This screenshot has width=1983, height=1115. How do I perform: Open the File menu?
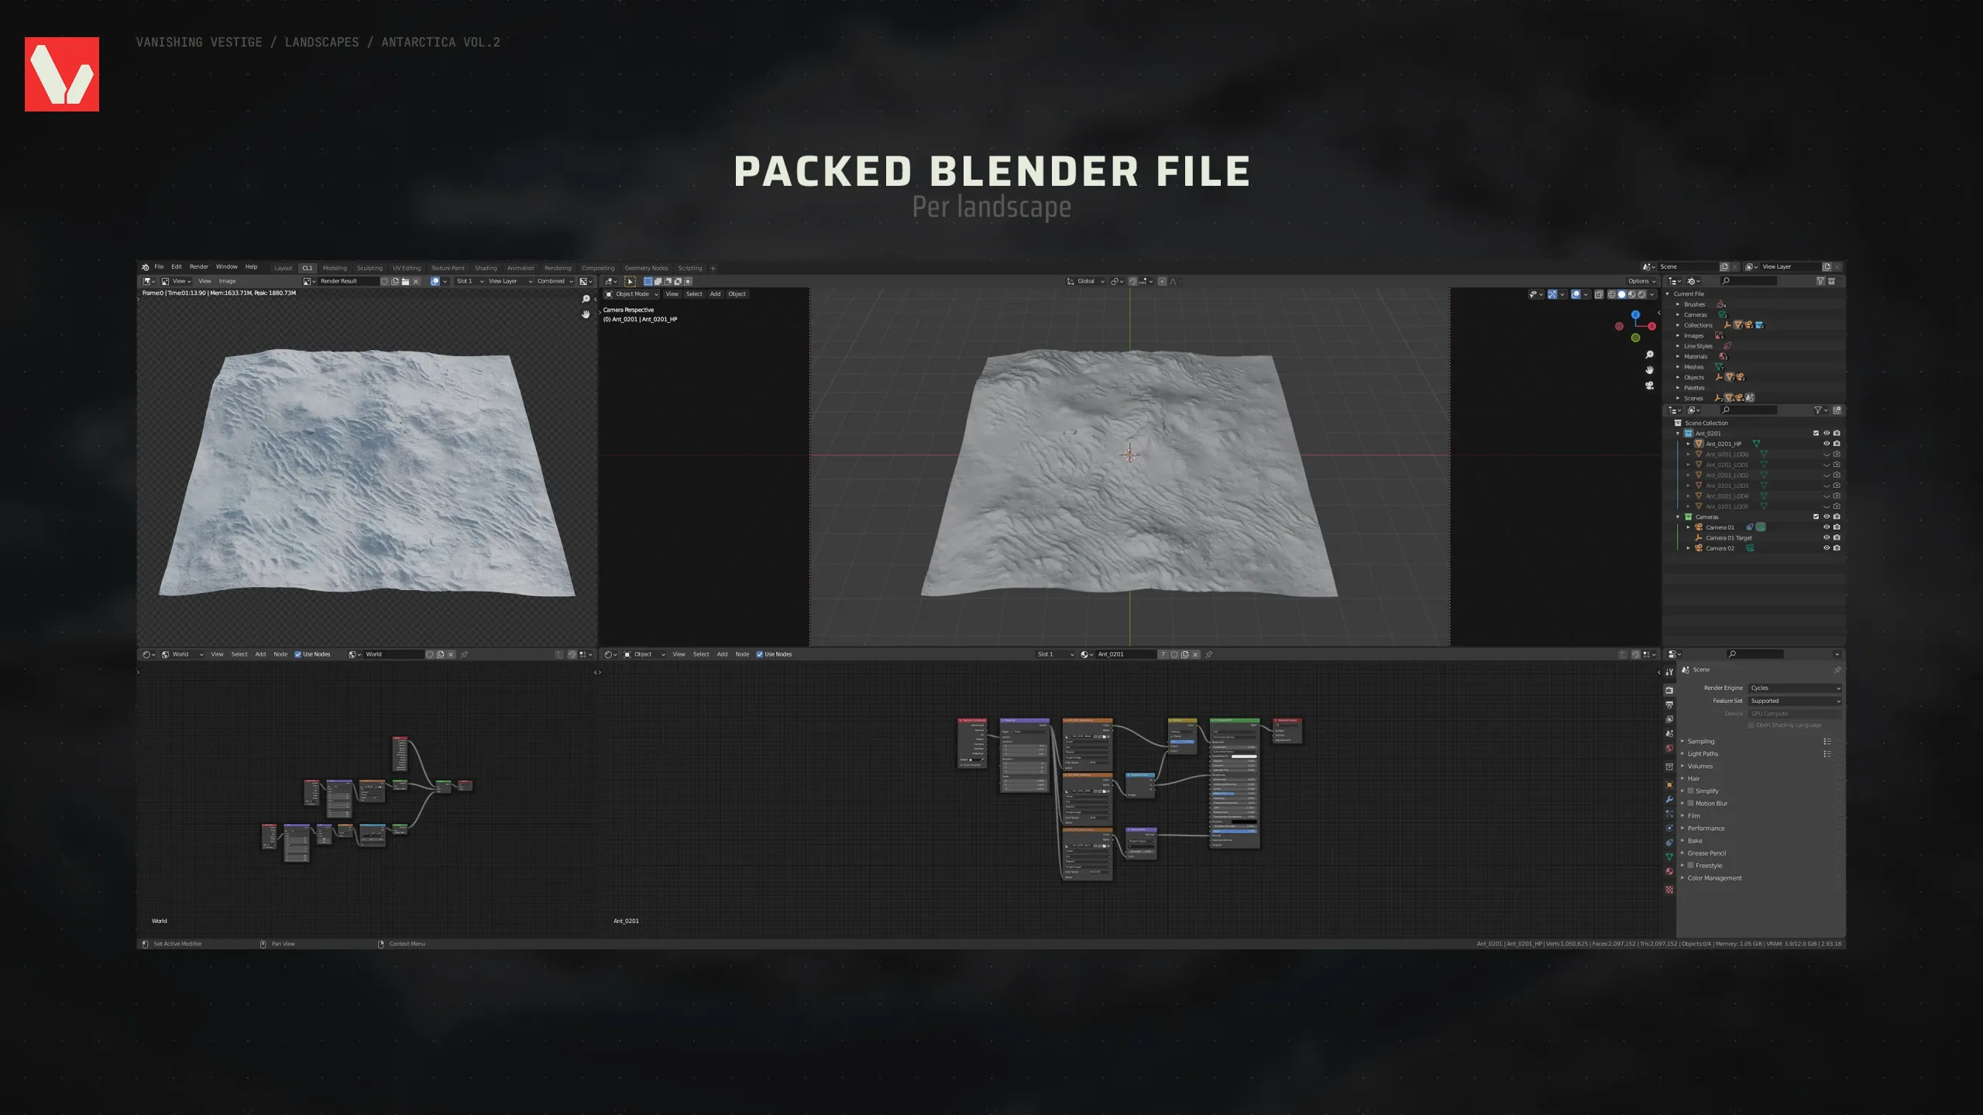tap(159, 267)
